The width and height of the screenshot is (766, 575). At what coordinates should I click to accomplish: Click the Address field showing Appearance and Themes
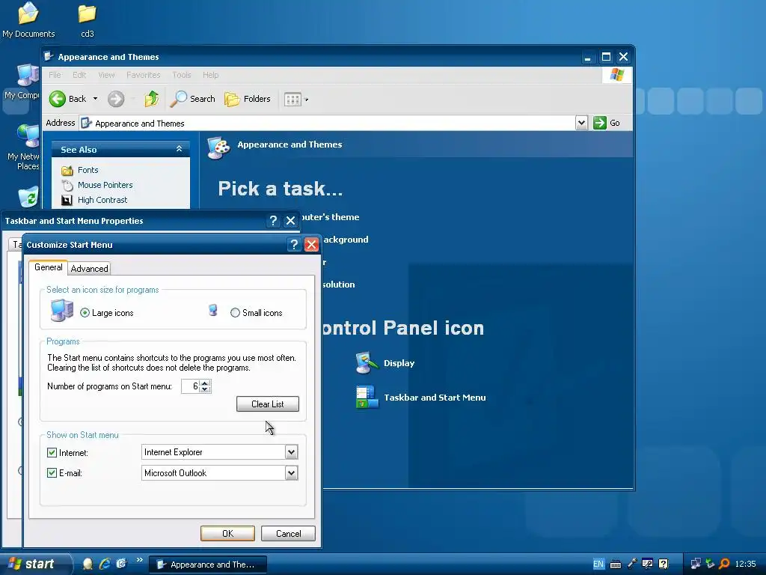pos(328,124)
